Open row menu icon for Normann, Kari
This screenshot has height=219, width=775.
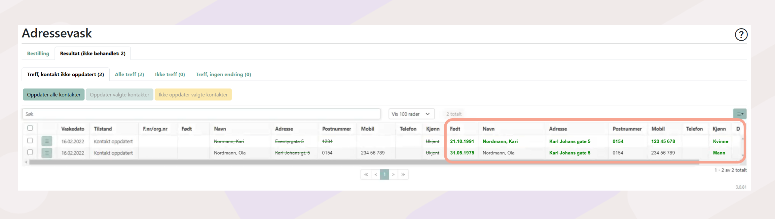click(x=47, y=141)
